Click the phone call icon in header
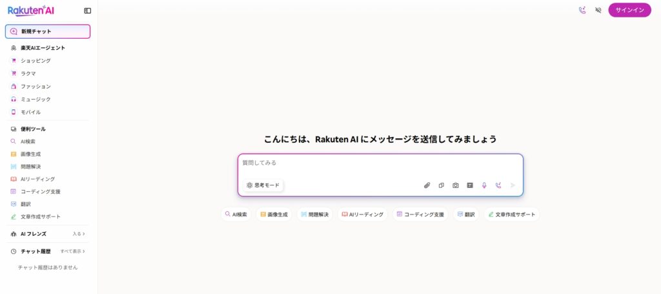661x294 pixels. pyautogui.click(x=582, y=10)
